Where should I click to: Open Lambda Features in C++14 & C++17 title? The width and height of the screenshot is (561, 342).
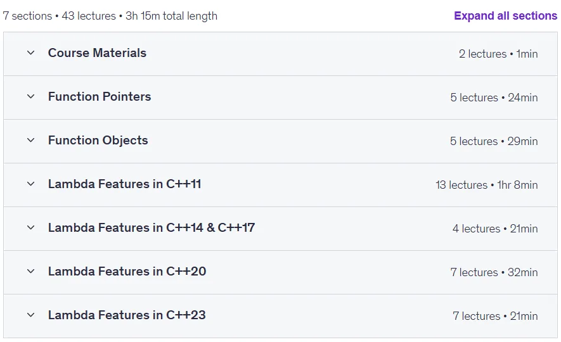coord(152,227)
